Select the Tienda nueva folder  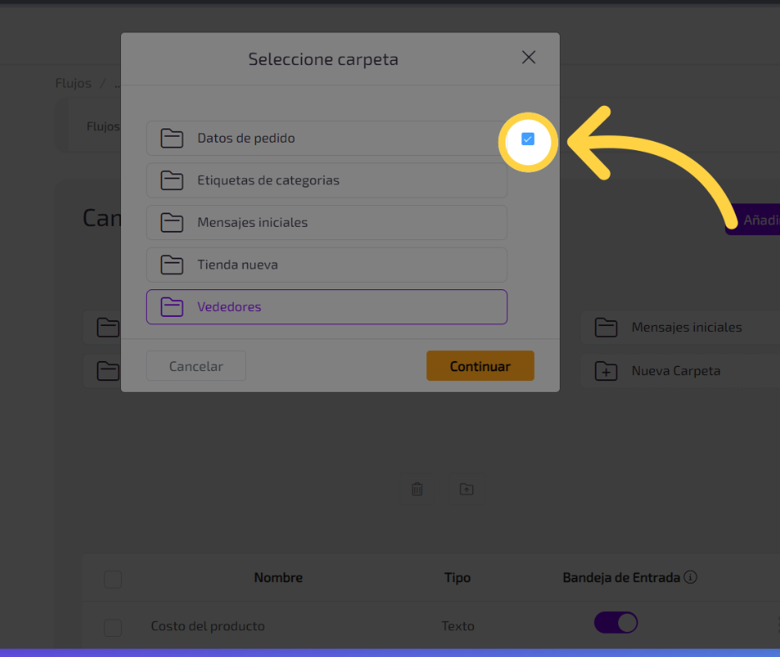coord(326,265)
